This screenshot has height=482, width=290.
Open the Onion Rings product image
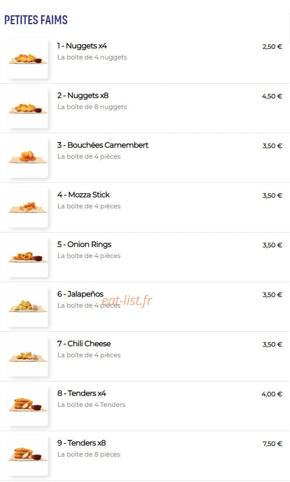coord(28,257)
